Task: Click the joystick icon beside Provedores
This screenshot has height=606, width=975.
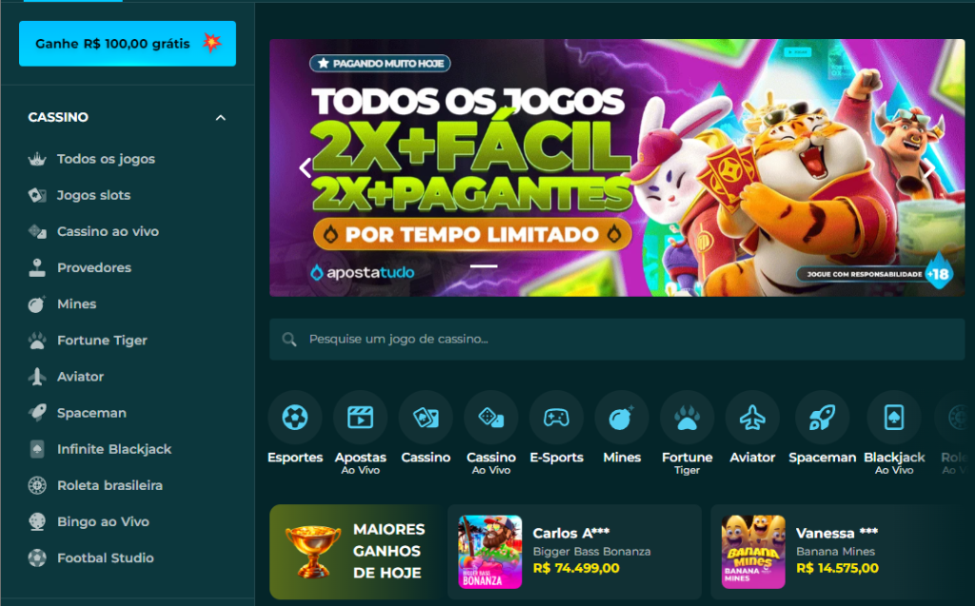Action: (x=37, y=268)
